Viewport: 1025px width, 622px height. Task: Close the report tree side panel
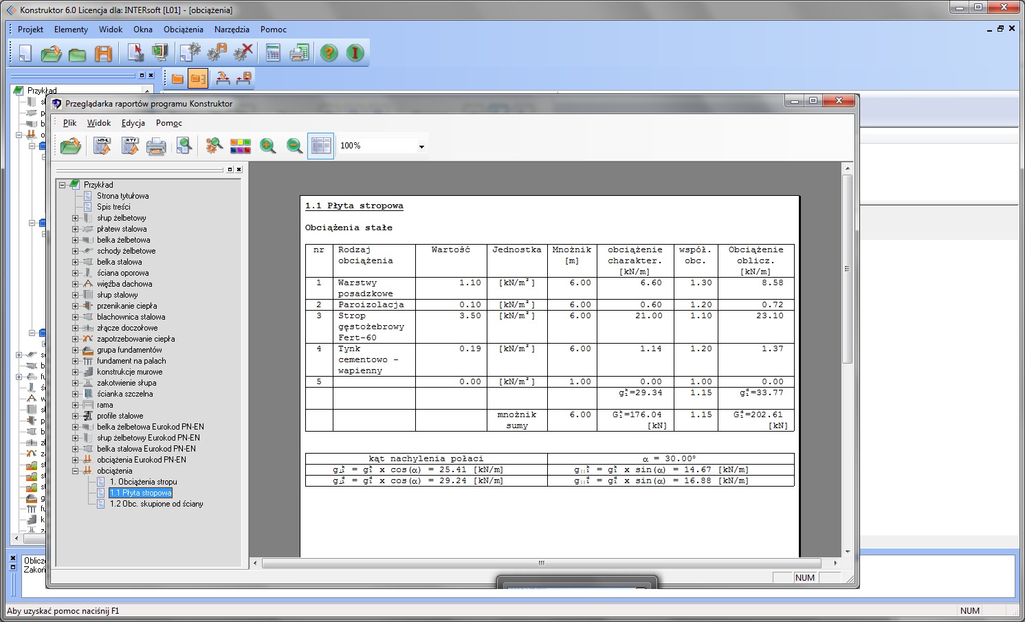pos(239,169)
